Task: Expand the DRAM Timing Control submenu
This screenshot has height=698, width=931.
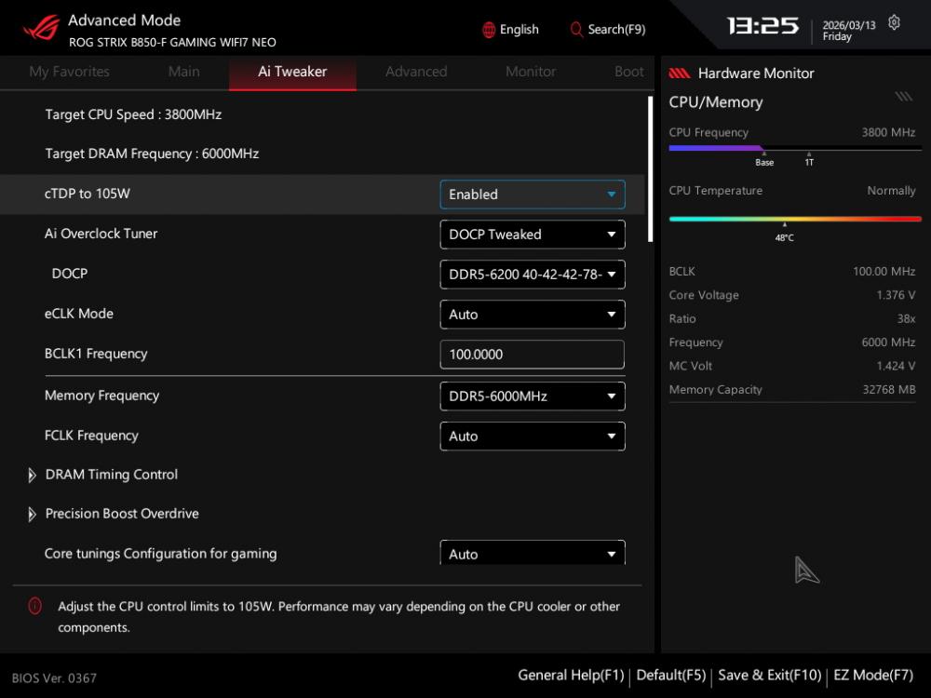Action: 111,475
